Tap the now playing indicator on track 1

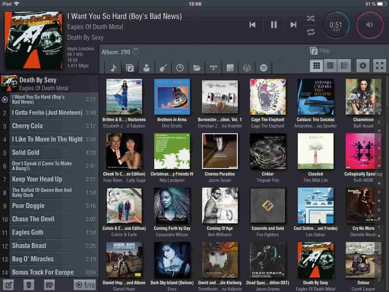[x=5, y=99]
